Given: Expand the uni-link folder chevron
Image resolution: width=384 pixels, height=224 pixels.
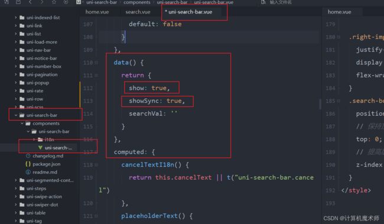Looking at the screenshot, I should [16, 25].
